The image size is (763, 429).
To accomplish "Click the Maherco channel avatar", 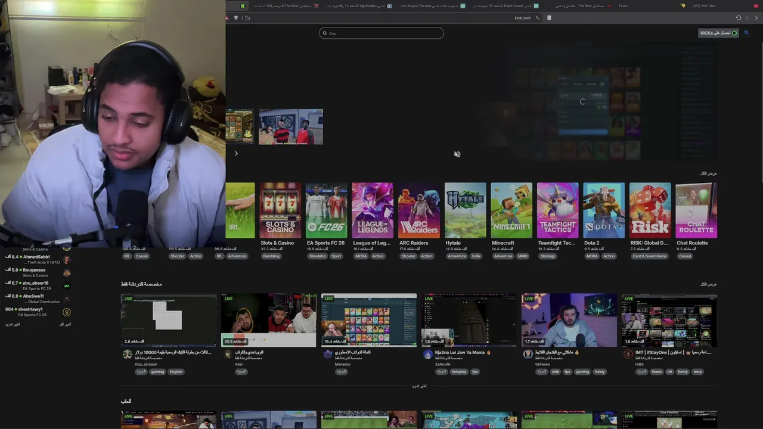I will [x=327, y=355].
